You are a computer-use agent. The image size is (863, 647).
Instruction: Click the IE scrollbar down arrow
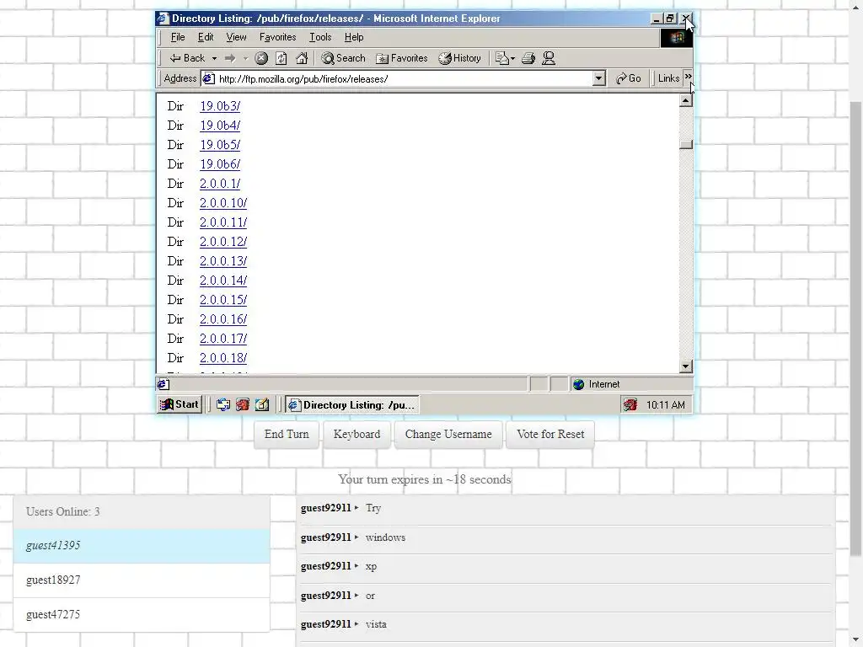tap(686, 366)
